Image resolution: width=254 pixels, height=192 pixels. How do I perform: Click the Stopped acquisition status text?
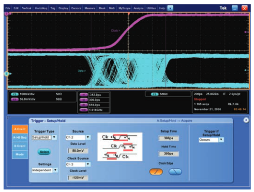[x=200, y=99]
